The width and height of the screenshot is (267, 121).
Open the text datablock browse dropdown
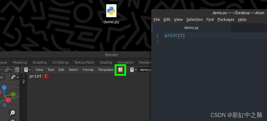coord(133,70)
